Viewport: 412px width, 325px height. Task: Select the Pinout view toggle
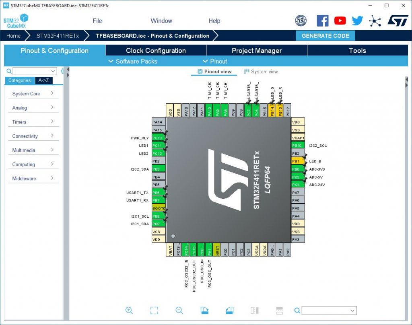(214, 72)
